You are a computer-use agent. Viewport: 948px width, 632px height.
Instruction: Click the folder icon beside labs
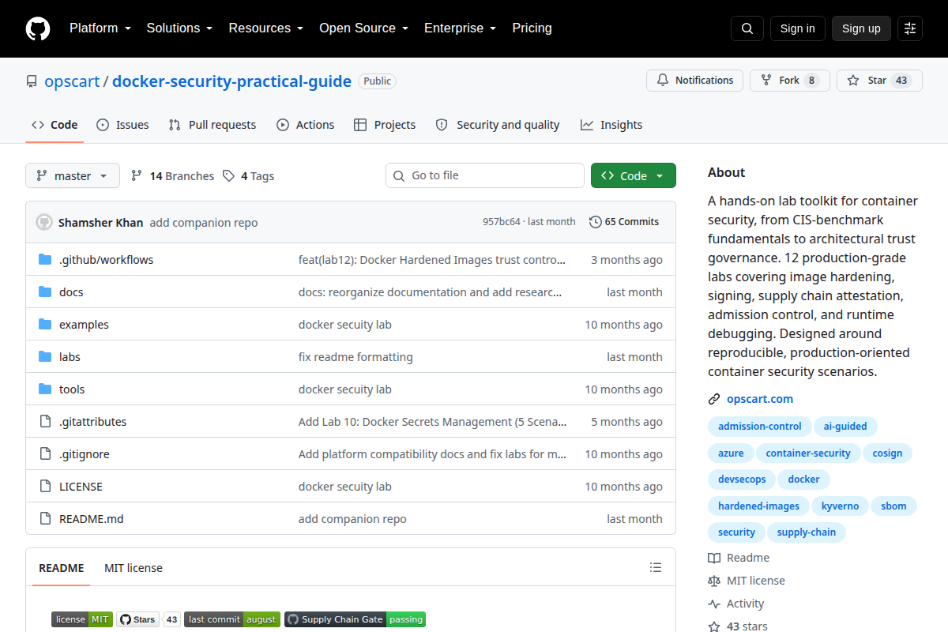[45, 357]
